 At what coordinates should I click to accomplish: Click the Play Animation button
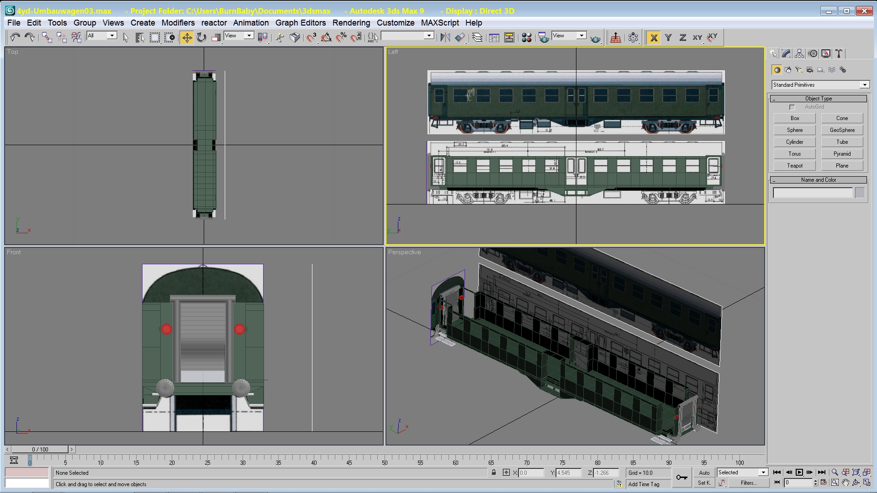799,472
